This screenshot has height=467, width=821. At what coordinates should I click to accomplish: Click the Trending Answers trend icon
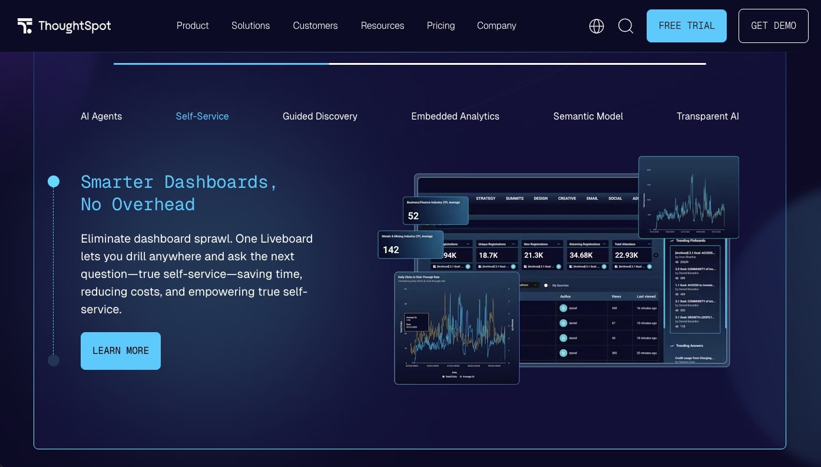coord(671,345)
